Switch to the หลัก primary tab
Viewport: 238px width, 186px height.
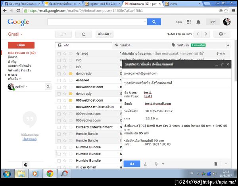point(83,45)
